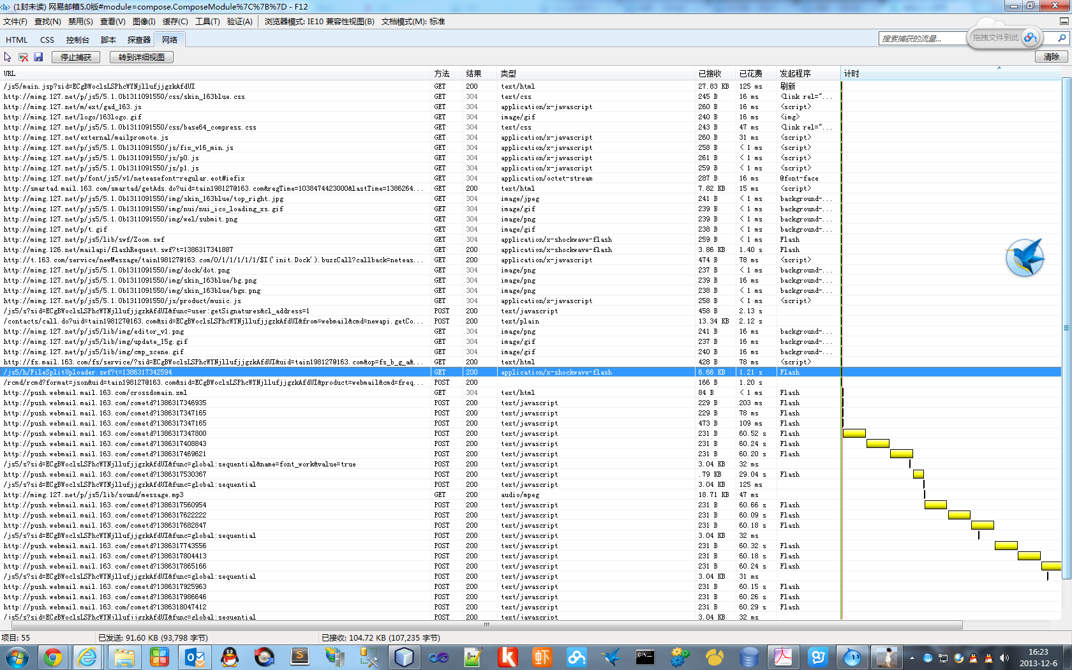
Task: Sort by the 结果 column header
Action: point(480,73)
